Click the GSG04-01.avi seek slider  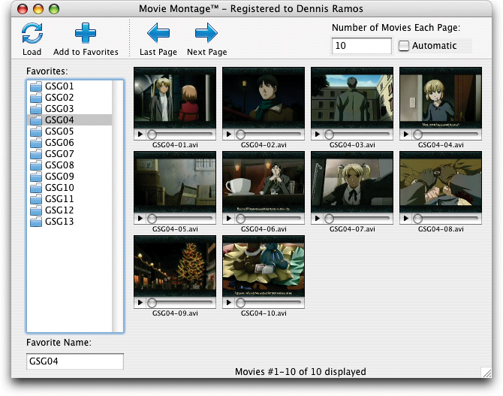(181, 135)
